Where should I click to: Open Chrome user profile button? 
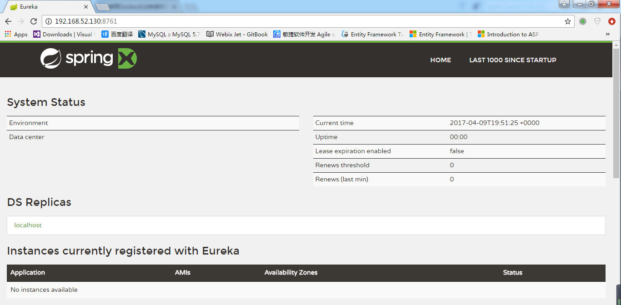(564, 4)
